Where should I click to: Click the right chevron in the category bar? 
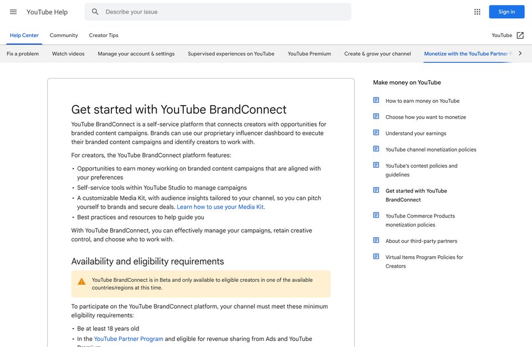[x=520, y=53]
